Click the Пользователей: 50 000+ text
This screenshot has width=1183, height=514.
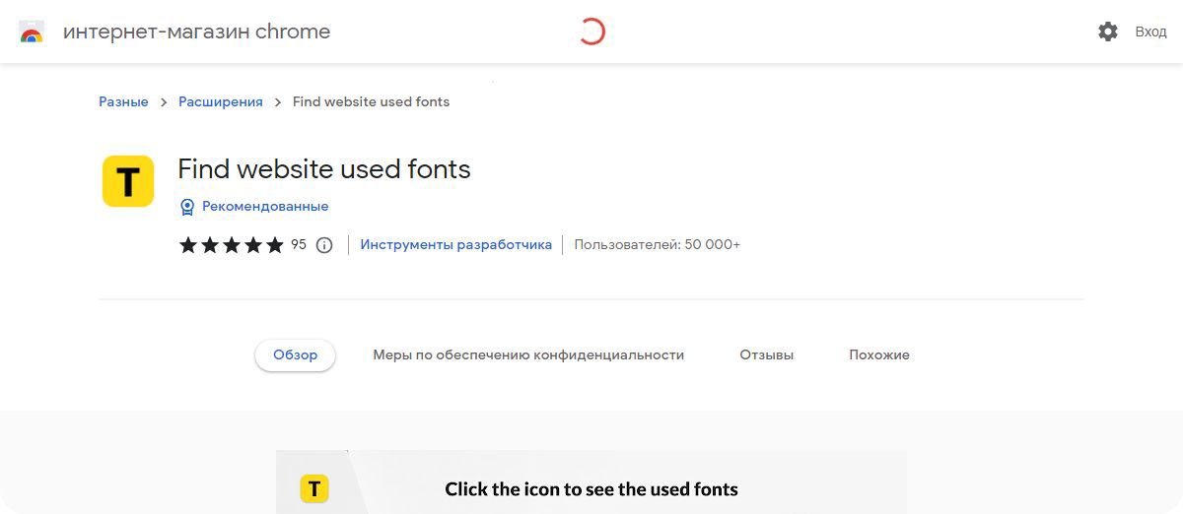[x=658, y=244]
